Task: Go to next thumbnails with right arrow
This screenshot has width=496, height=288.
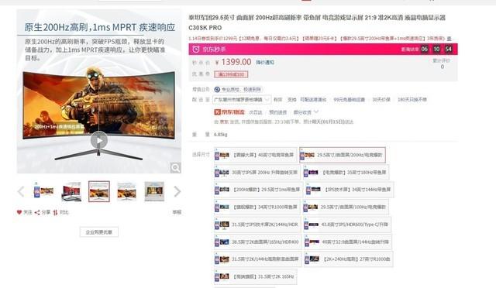Action: pyautogui.click(x=177, y=191)
